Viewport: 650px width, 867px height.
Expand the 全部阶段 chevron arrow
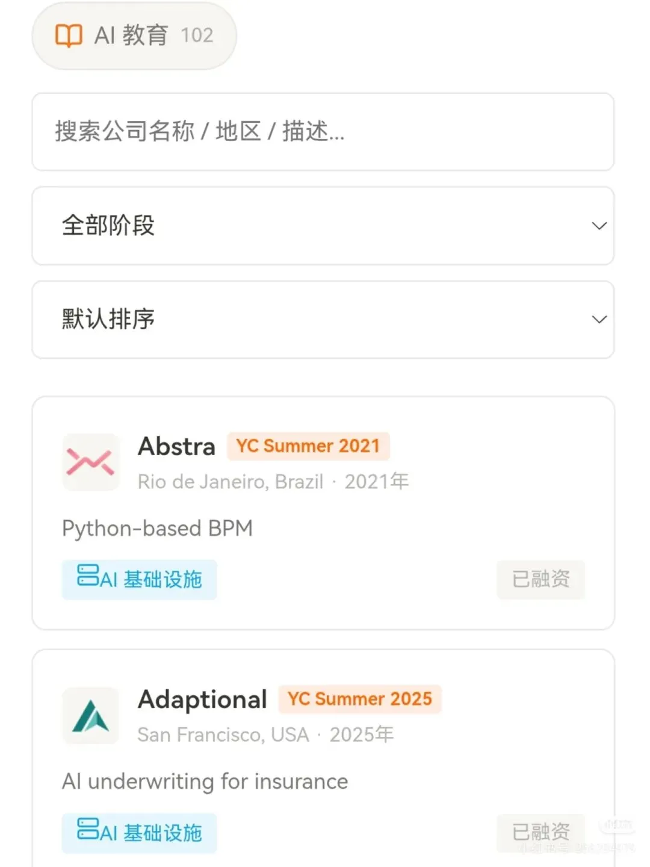[599, 226]
